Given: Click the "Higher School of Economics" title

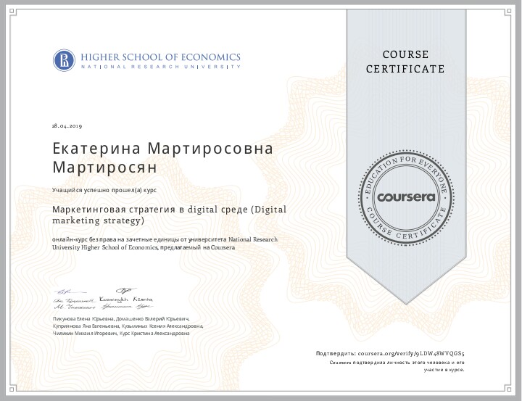Looking at the screenshot, I should click(160, 57).
